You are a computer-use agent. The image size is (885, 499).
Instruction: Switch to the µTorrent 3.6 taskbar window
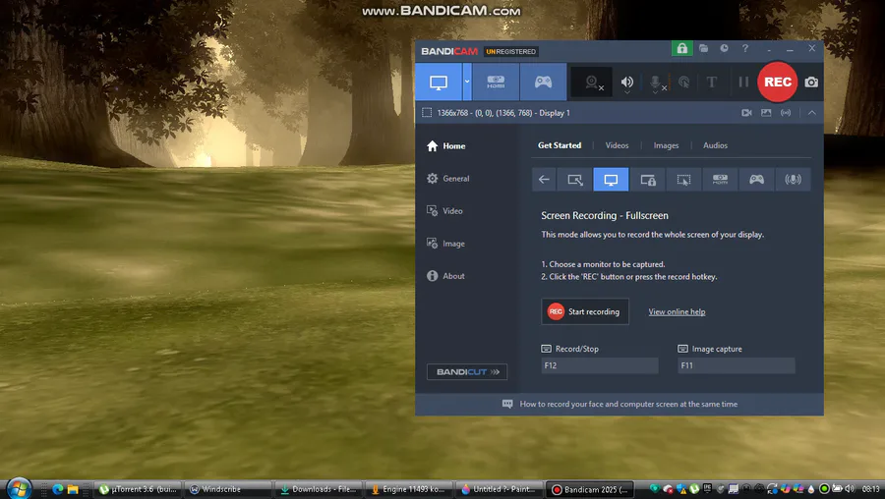point(139,489)
